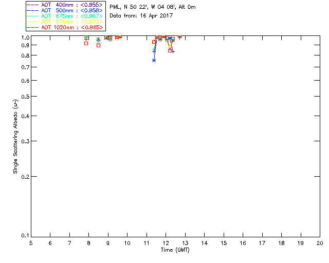Viewport: 329px width, 263px height.
Task: Click the 0.4 y-axis tick label
Action: 25,116
